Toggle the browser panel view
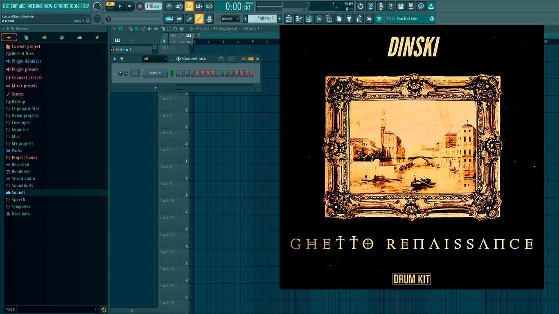Image resolution: width=559 pixels, height=314 pixels. [x=329, y=18]
